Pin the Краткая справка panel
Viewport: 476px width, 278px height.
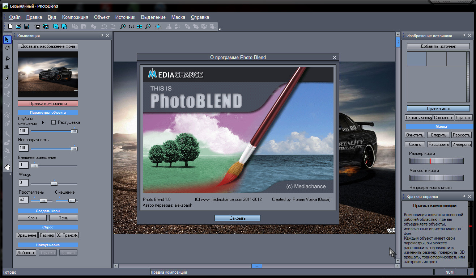464,197
